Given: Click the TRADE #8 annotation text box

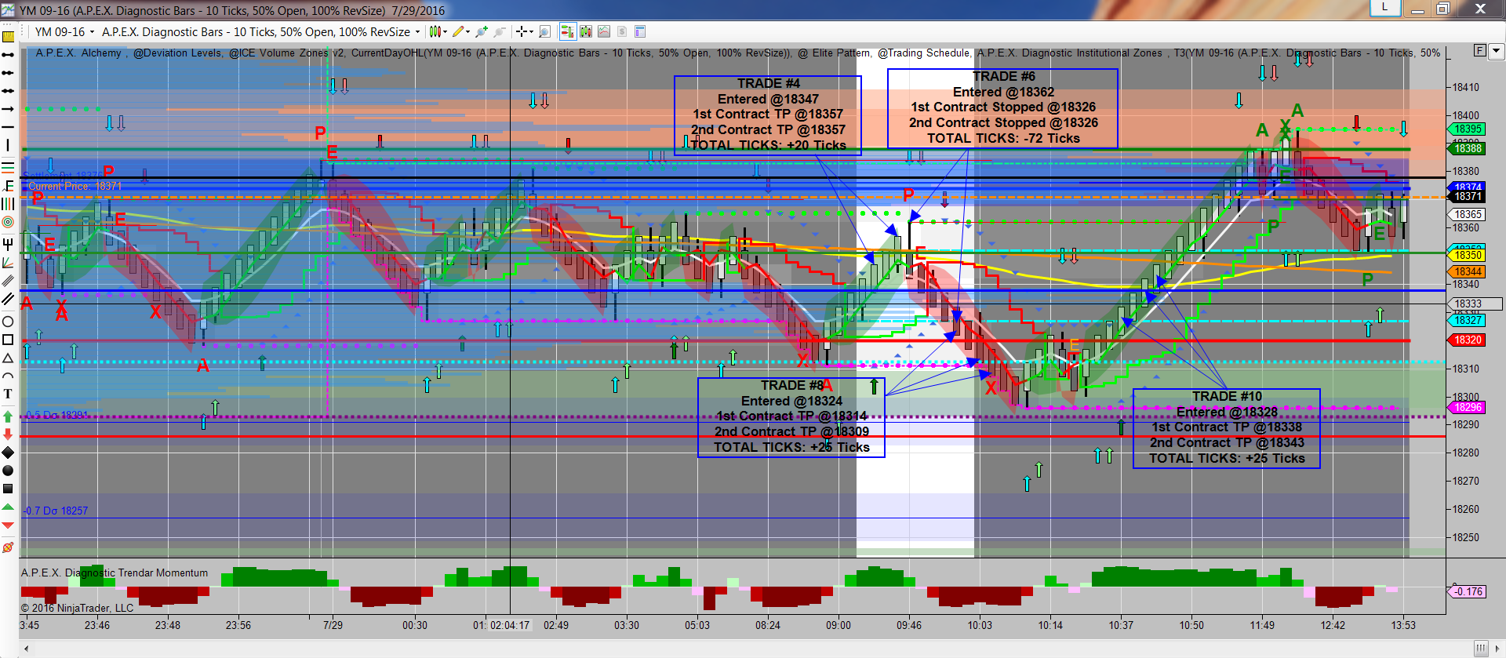Looking at the screenshot, I should point(791,417).
